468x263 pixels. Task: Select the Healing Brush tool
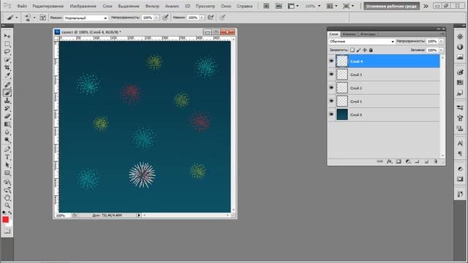pos(7,85)
